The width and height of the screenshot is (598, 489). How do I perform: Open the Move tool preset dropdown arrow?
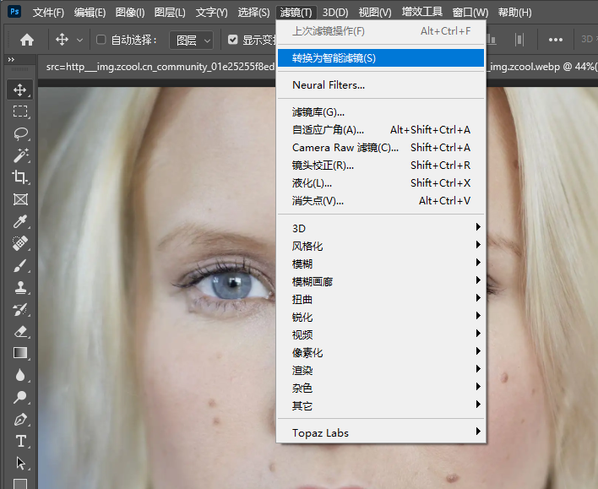[80, 40]
